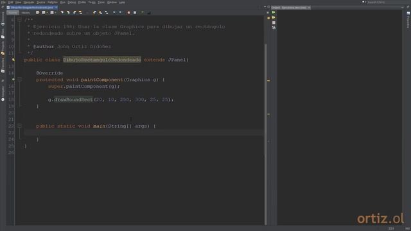Click the settings icon in Output panel
411x231 pixels.
[x=274, y=28]
